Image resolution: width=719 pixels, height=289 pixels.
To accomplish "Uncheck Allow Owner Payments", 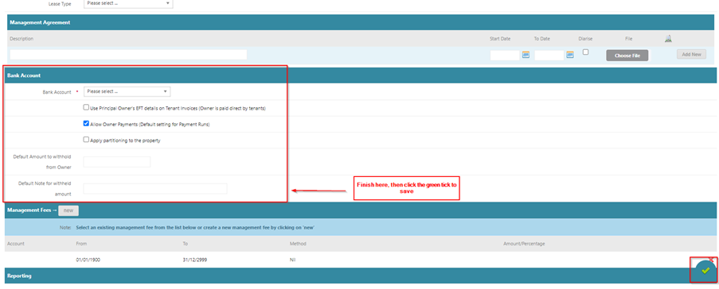I will click(86, 124).
